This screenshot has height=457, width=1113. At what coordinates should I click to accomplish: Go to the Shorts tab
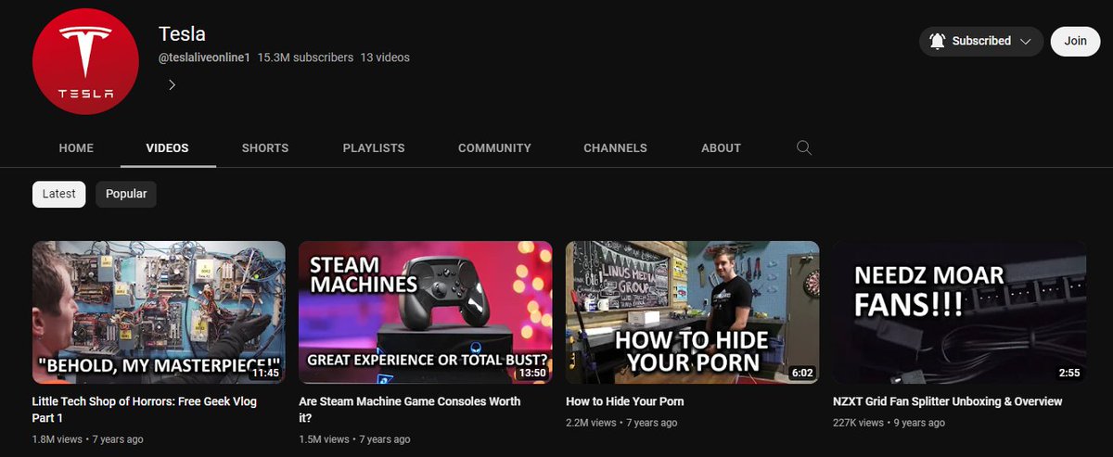265,148
